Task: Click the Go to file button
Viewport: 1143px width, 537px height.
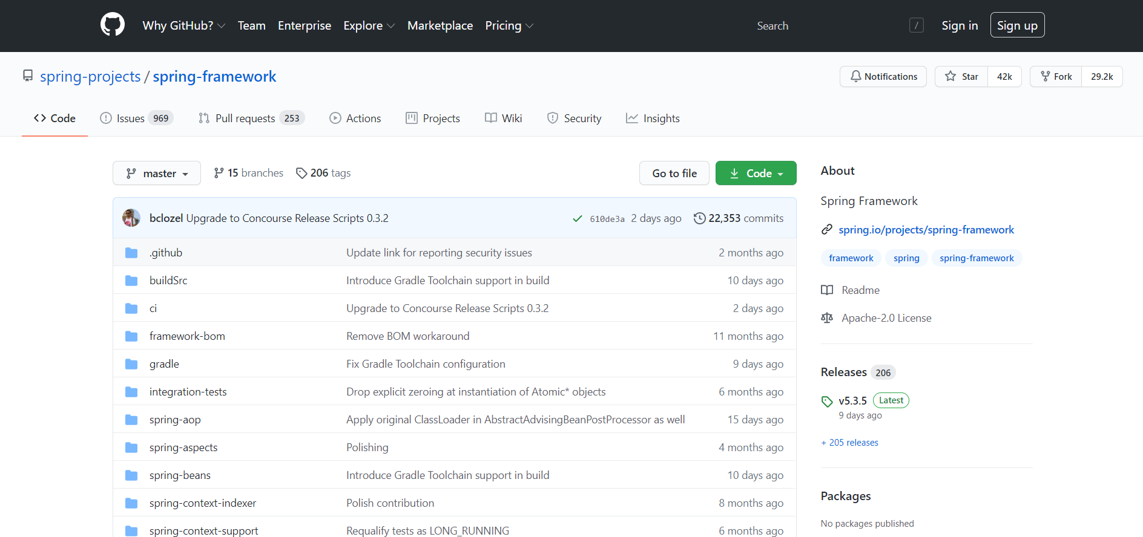Action: click(x=674, y=173)
